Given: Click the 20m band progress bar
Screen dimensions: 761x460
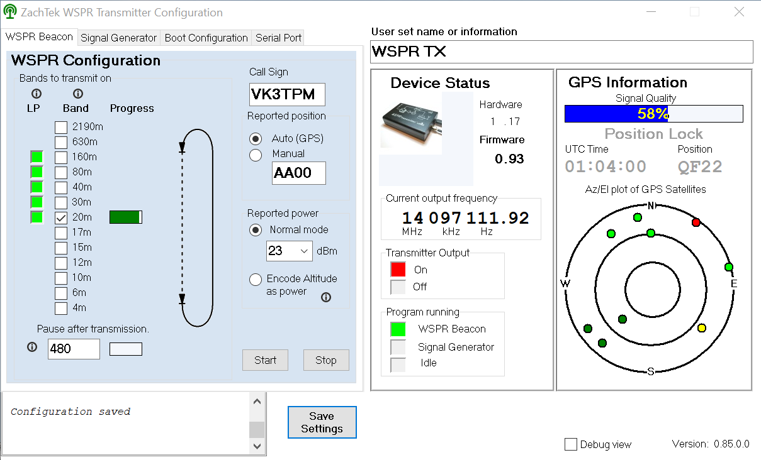Looking at the screenshot, I should point(126,217).
